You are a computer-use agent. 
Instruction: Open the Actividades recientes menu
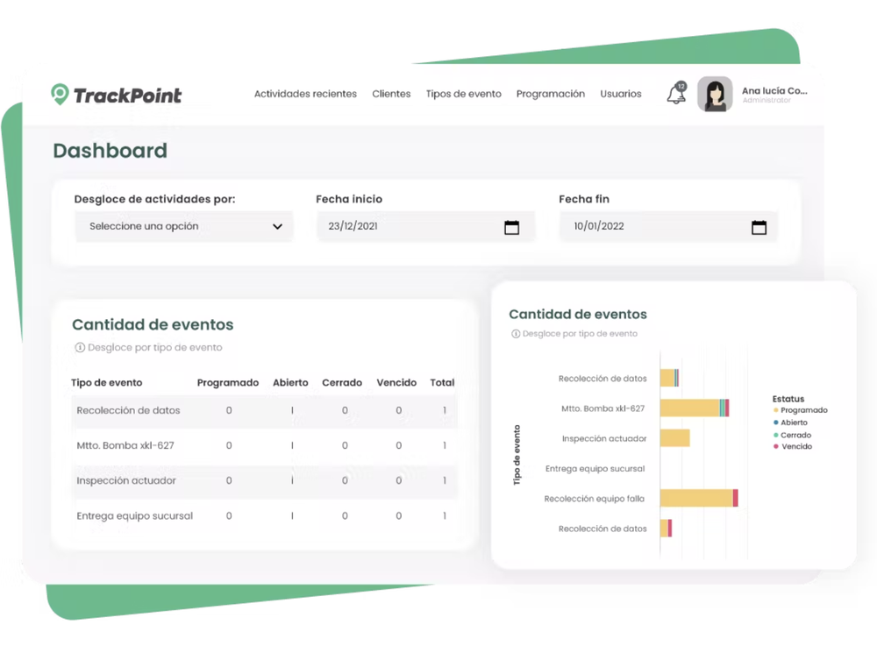[305, 94]
